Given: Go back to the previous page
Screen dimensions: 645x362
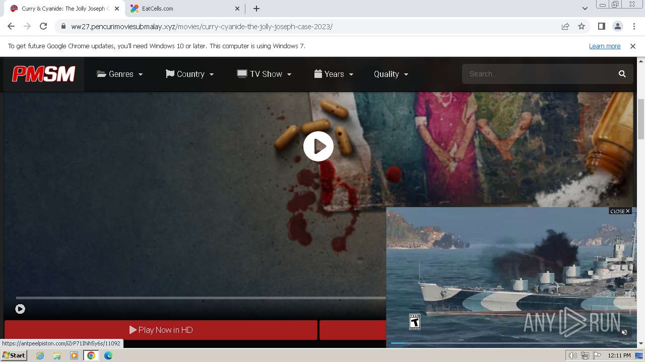Looking at the screenshot, I should pos(11,26).
